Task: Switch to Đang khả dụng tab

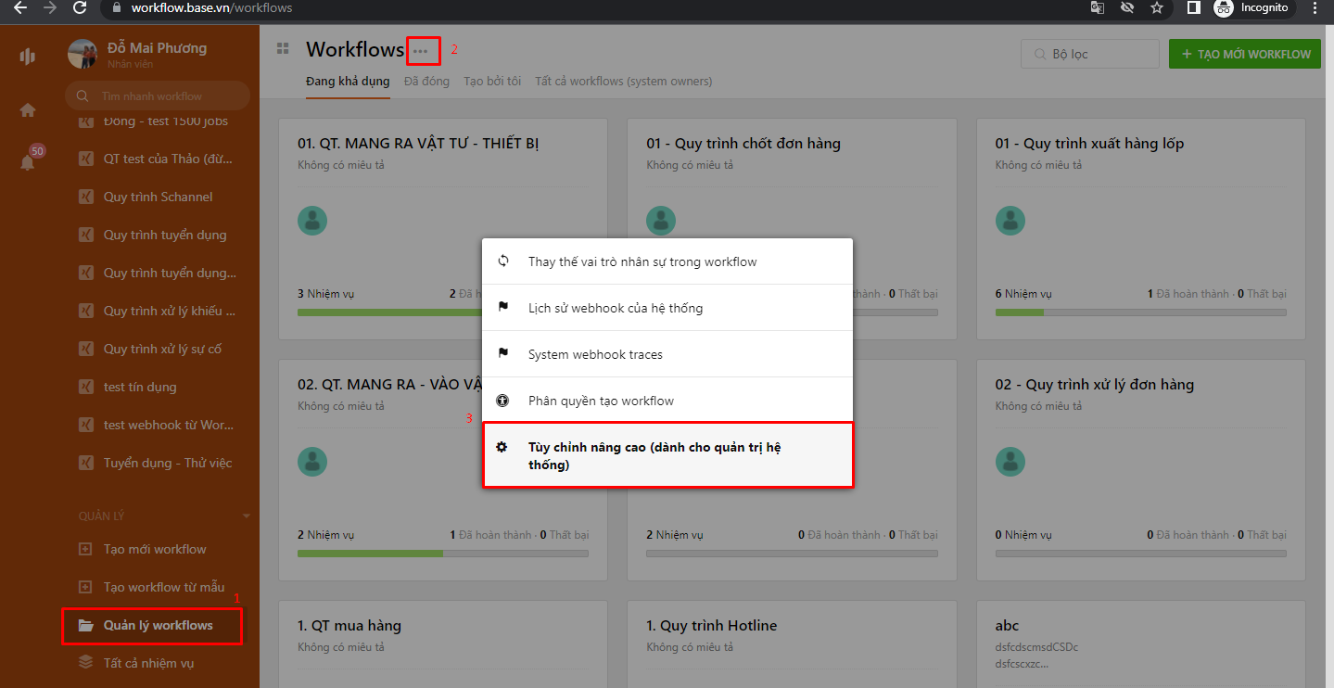Action: tap(348, 81)
